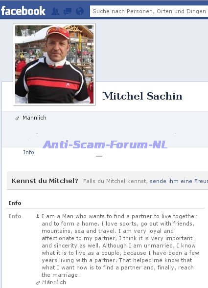Click the Anti-Scam-Forum-NL watermark text
The height and width of the screenshot is (288, 208).
coord(105,144)
